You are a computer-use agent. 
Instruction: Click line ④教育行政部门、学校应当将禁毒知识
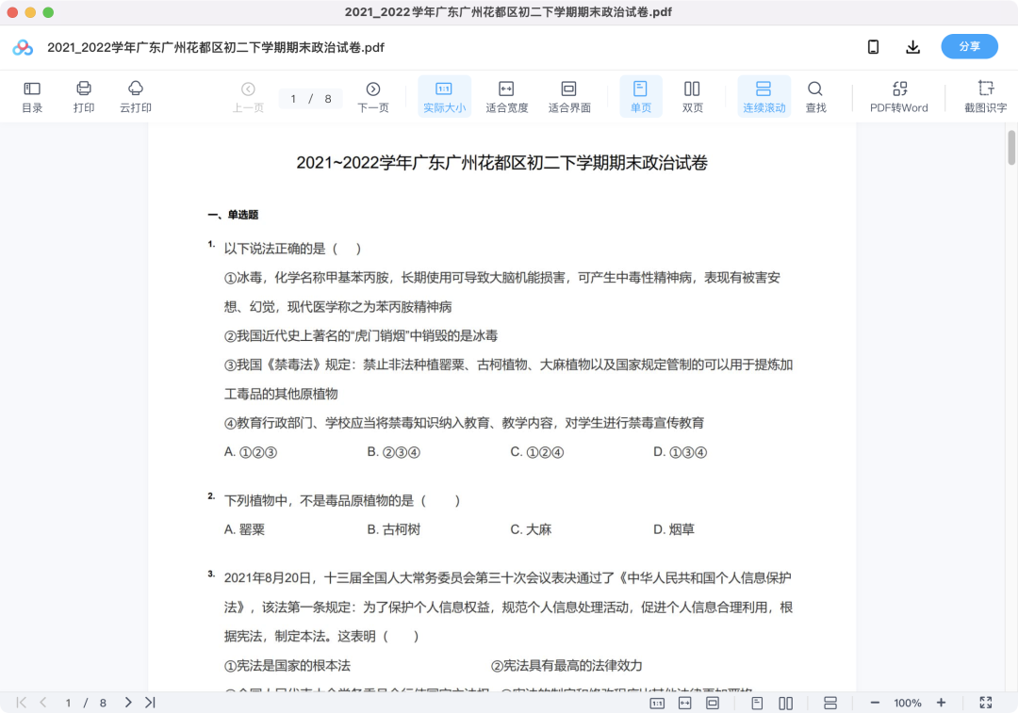pos(464,422)
